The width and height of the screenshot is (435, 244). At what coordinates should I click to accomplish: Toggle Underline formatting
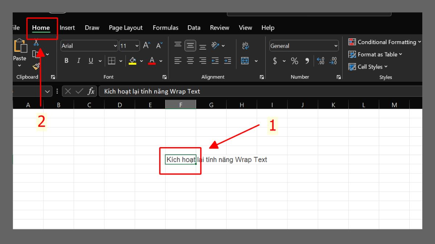[x=91, y=61]
